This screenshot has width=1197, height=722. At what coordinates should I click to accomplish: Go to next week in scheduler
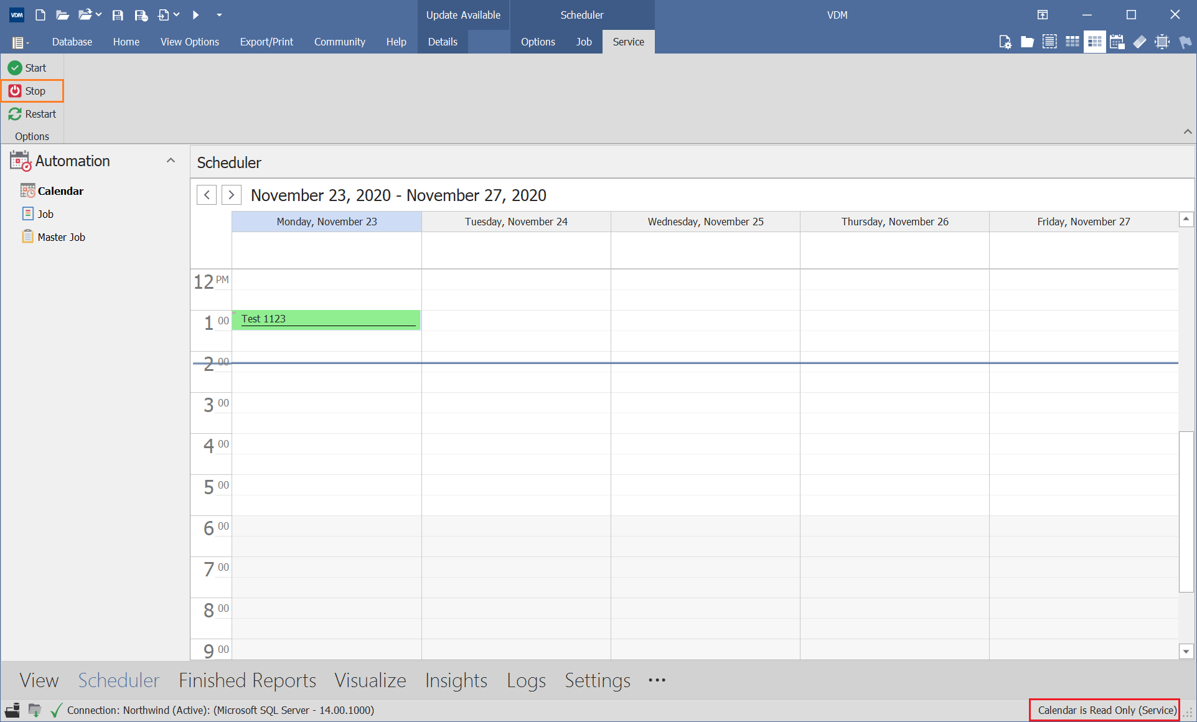click(232, 195)
